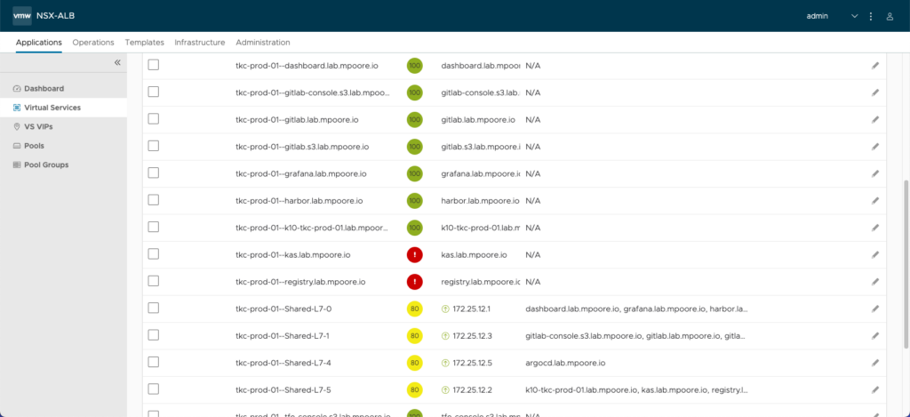The image size is (910, 417).
Task: Click the VMware logo in header
Action: 22,16
